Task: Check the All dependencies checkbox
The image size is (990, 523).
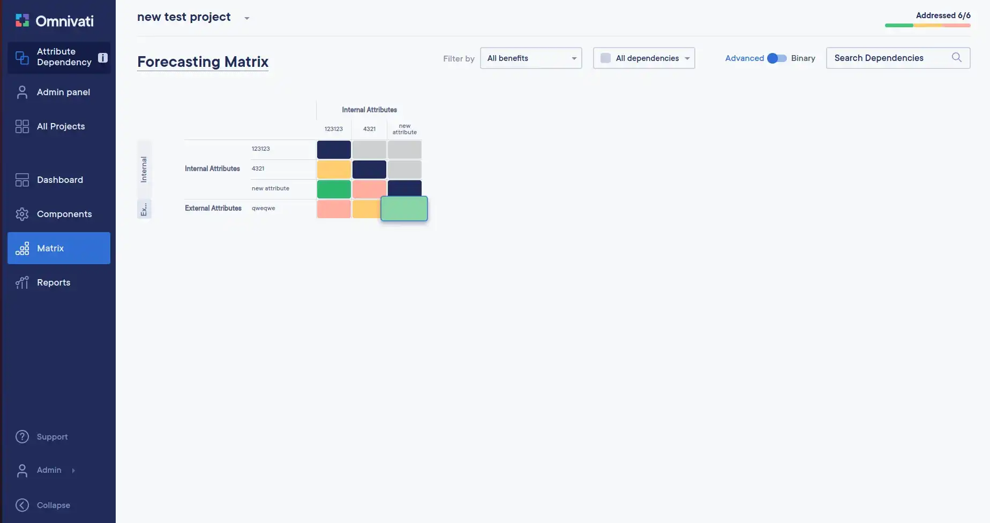Action: click(x=605, y=58)
